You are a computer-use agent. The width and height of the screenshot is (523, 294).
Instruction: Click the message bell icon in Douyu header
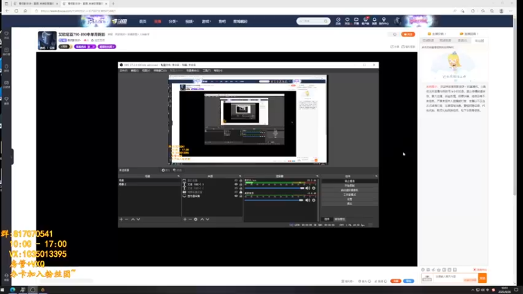click(374, 20)
